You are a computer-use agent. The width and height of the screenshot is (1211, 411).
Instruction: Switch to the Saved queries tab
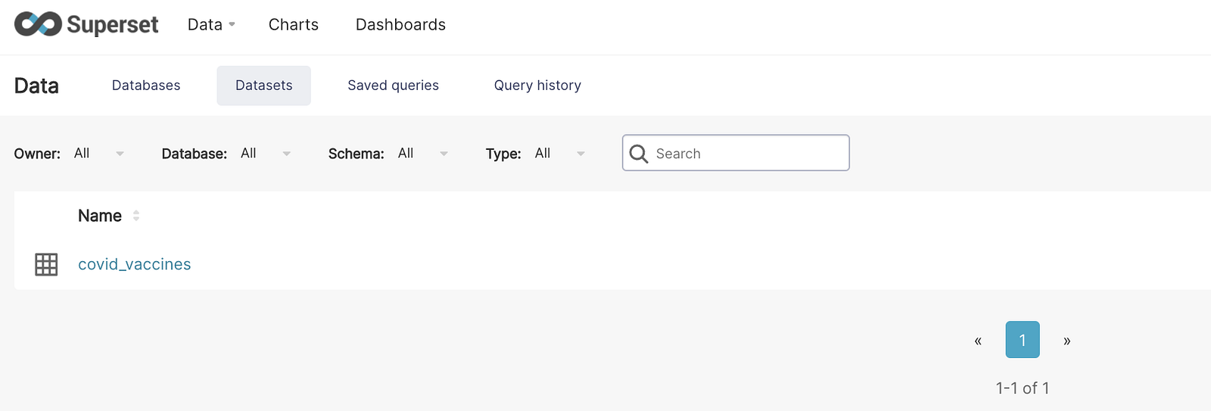pyautogui.click(x=393, y=86)
